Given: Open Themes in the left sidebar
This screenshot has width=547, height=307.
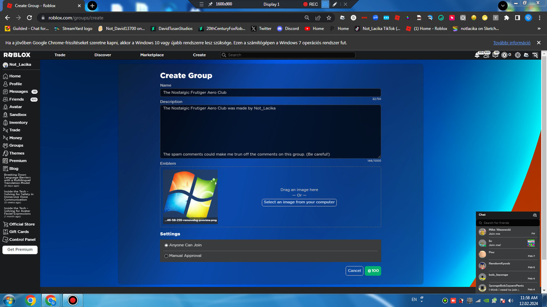Looking at the screenshot, I should (x=14, y=153).
